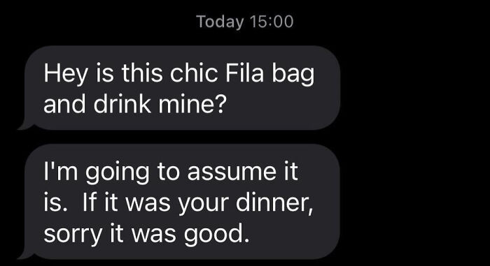
Task: Click the word "assume" in the second message
Action: pos(232,172)
